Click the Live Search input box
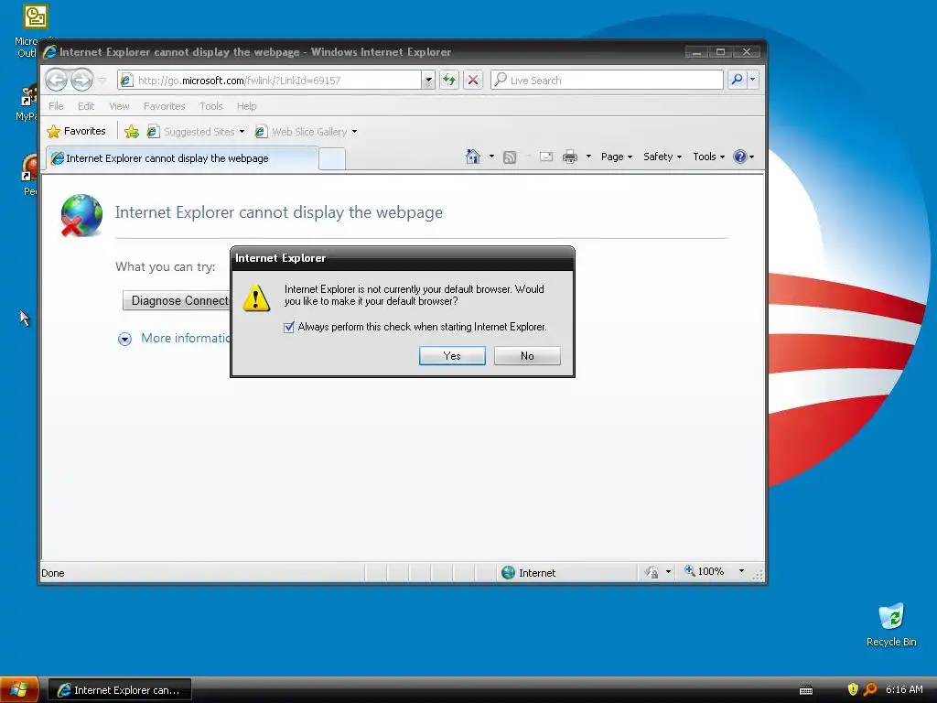Viewport: 937px width, 703px height. point(607,81)
